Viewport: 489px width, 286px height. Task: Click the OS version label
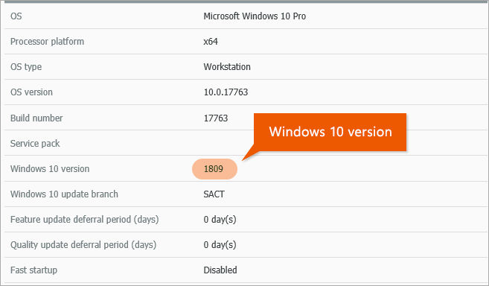click(x=31, y=92)
